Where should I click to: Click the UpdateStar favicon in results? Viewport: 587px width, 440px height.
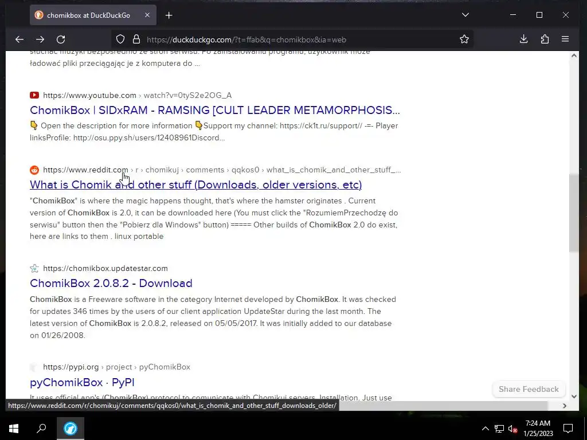pos(34,268)
